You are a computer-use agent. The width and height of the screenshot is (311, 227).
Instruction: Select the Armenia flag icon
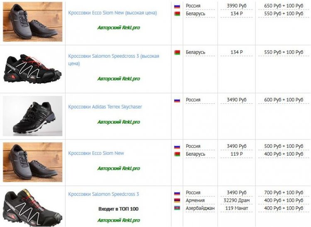click(x=177, y=200)
